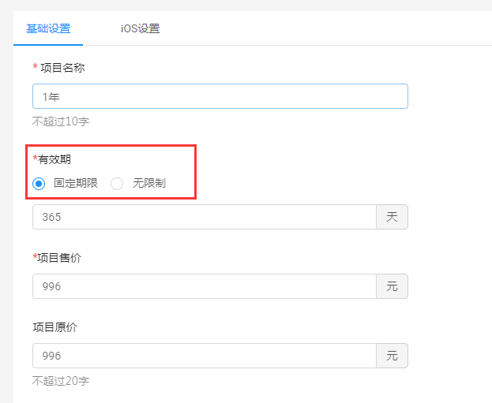Click the 不超过10字 hint text
This screenshot has width=492, height=403.
coord(61,121)
